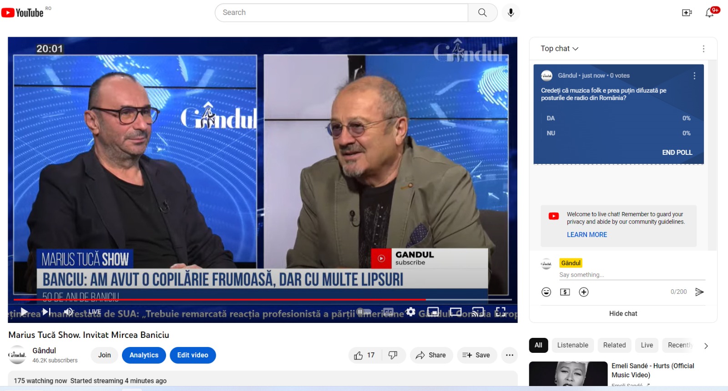Open the live chat three-dot menu
Screen dimensions: 728x391
click(x=703, y=49)
